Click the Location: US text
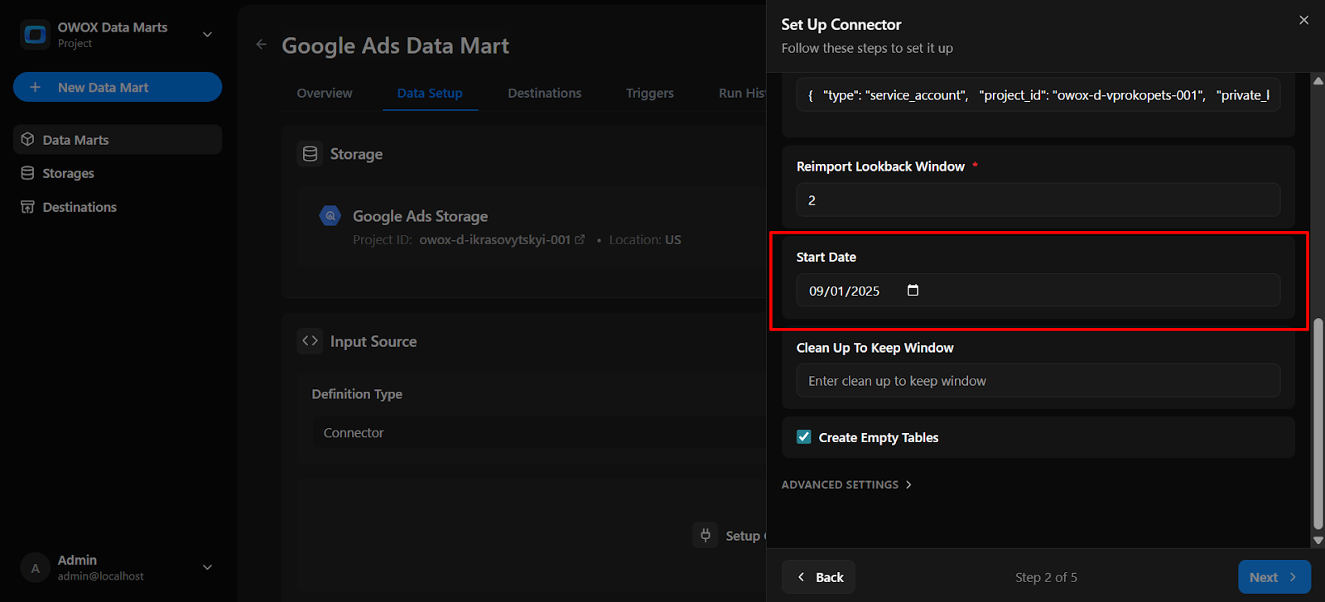This screenshot has width=1325, height=602. click(x=645, y=239)
